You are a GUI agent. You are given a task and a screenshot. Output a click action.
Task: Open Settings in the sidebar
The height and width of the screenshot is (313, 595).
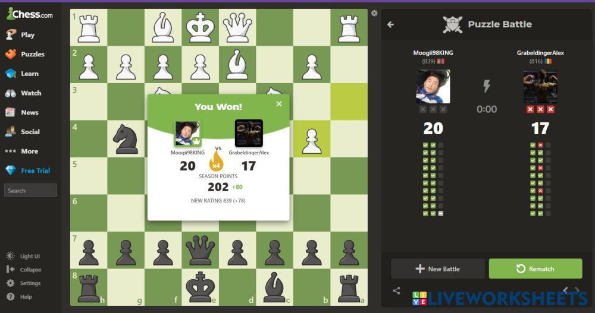click(24, 283)
